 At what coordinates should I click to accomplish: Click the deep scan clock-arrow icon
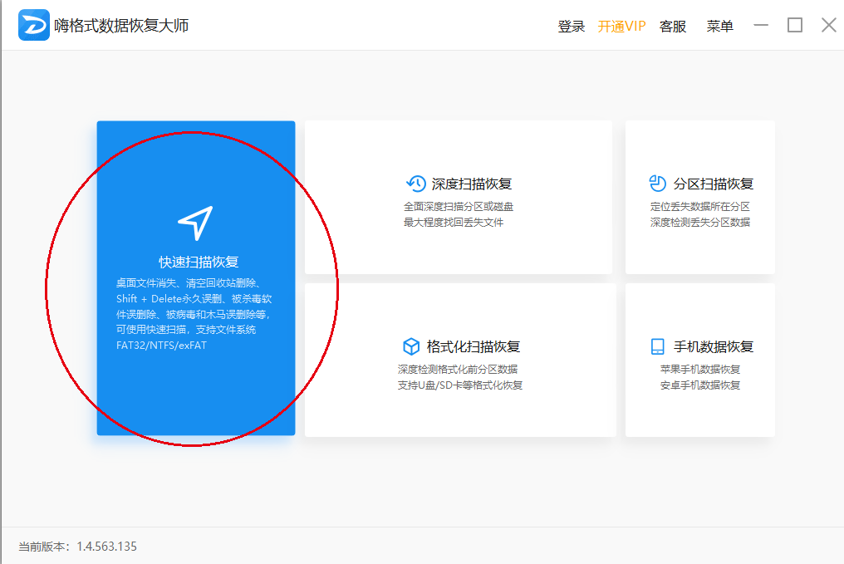[416, 184]
